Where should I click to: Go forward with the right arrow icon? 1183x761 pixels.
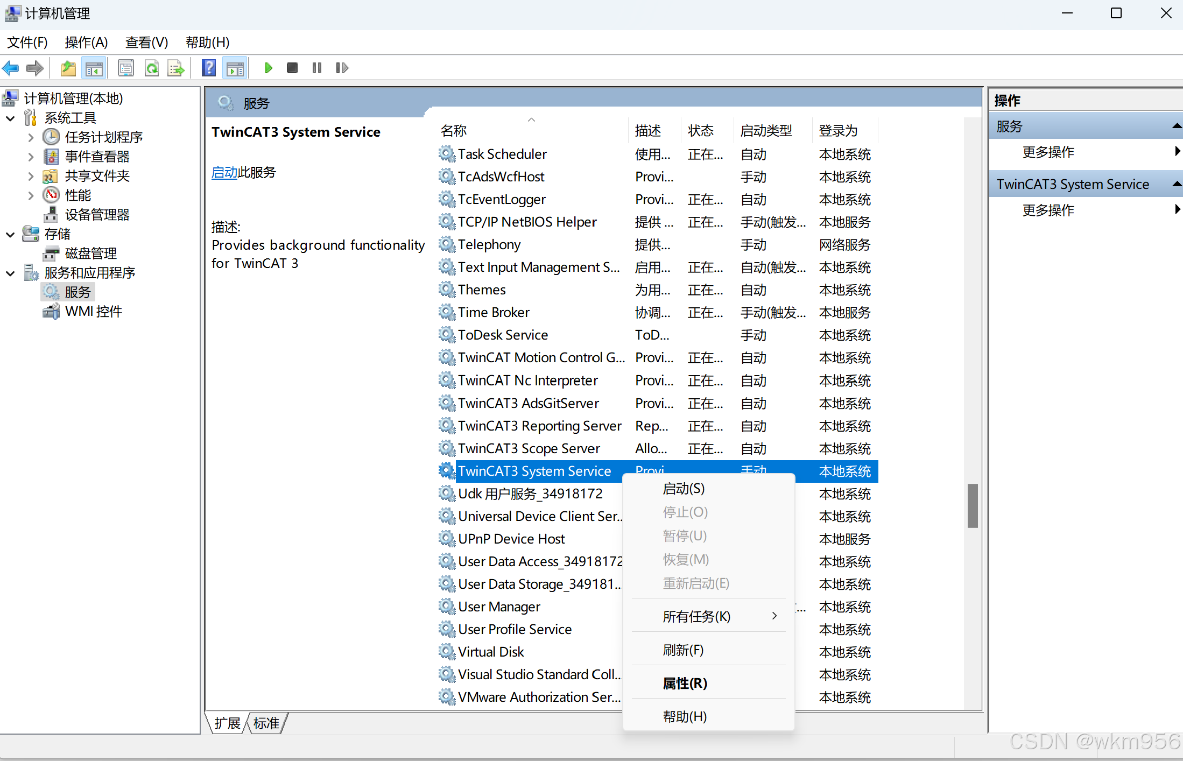pos(34,68)
